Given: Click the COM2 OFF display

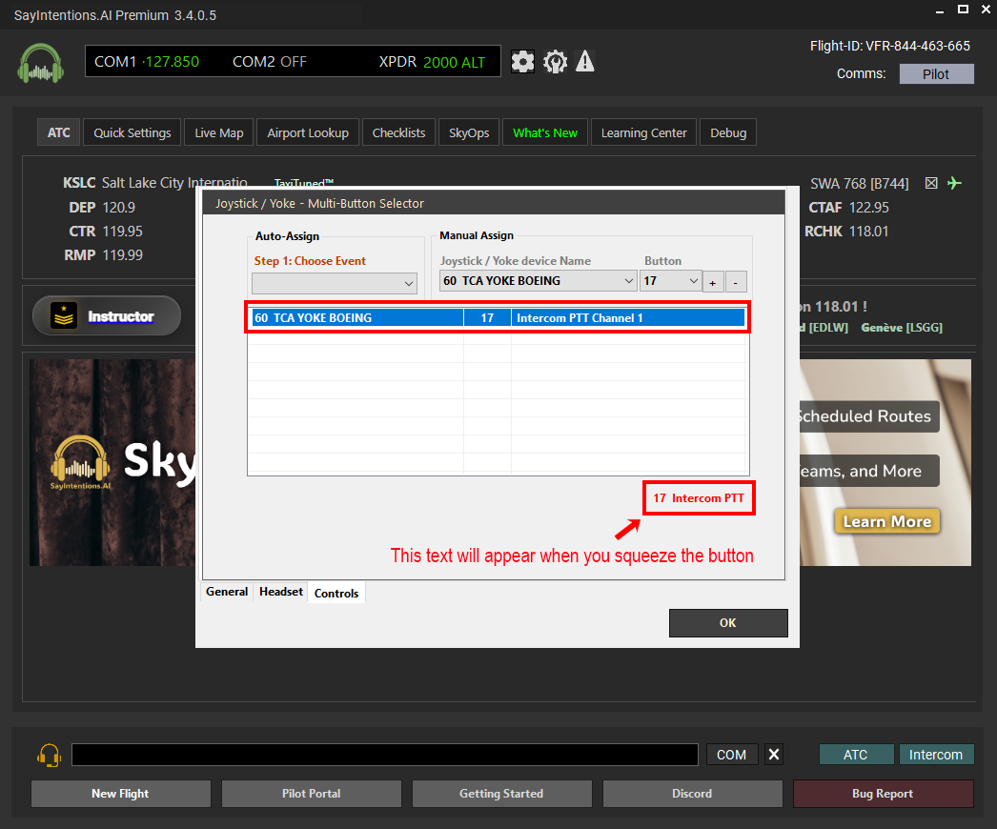Looking at the screenshot, I should [x=270, y=62].
